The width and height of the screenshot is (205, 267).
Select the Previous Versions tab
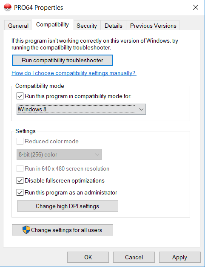click(x=153, y=26)
